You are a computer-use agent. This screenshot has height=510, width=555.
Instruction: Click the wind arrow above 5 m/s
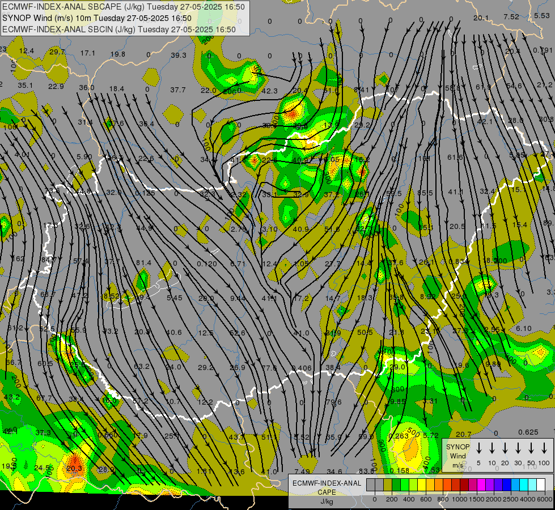(478, 448)
